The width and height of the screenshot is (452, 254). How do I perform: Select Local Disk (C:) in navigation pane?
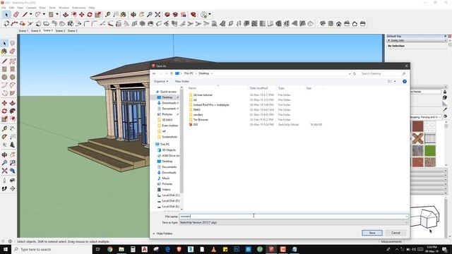coord(170,195)
